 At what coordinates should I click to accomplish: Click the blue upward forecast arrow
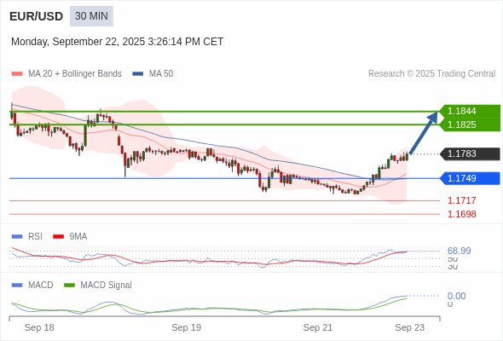click(x=424, y=132)
